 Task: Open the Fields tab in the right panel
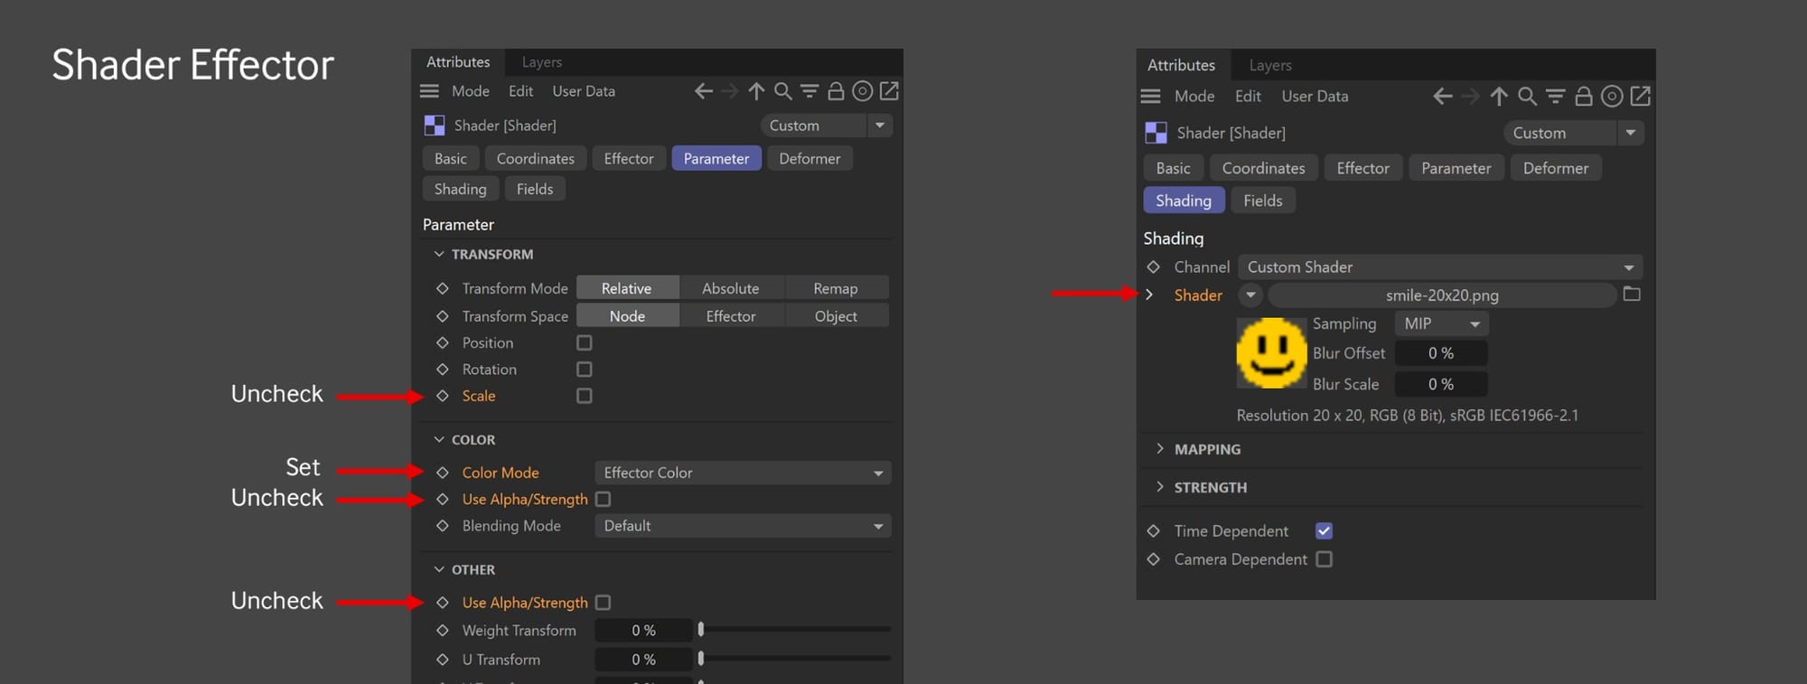click(1263, 201)
